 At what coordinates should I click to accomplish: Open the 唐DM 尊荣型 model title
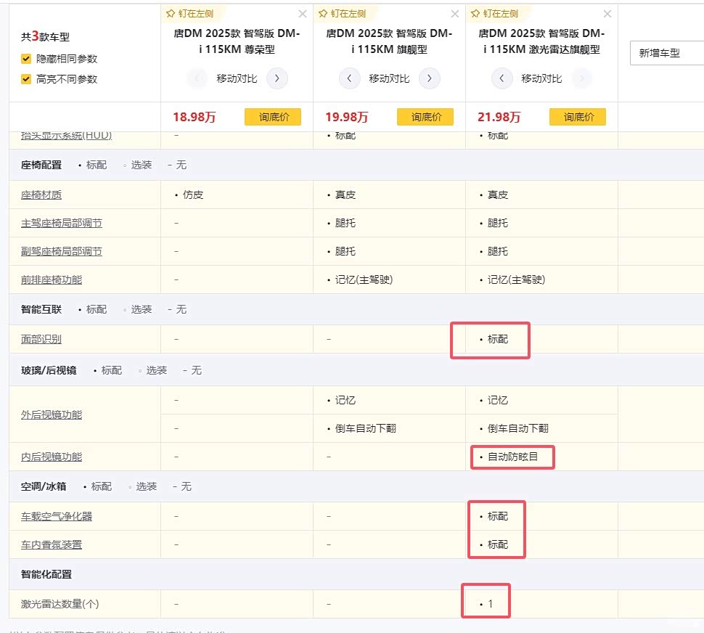click(x=237, y=41)
